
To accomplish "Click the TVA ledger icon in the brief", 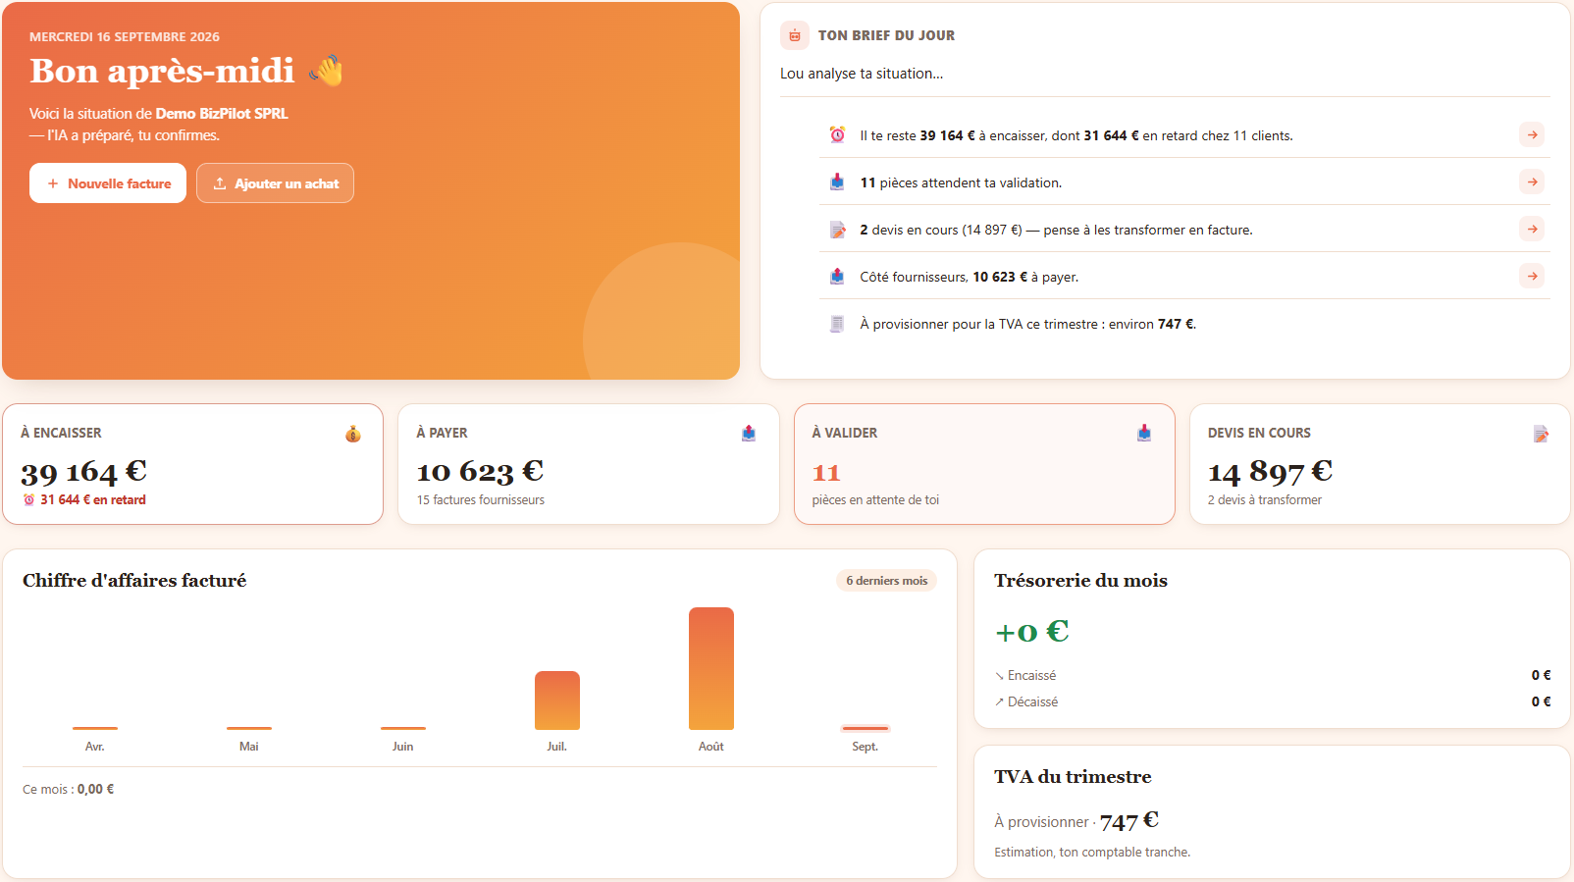I will [837, 324].
